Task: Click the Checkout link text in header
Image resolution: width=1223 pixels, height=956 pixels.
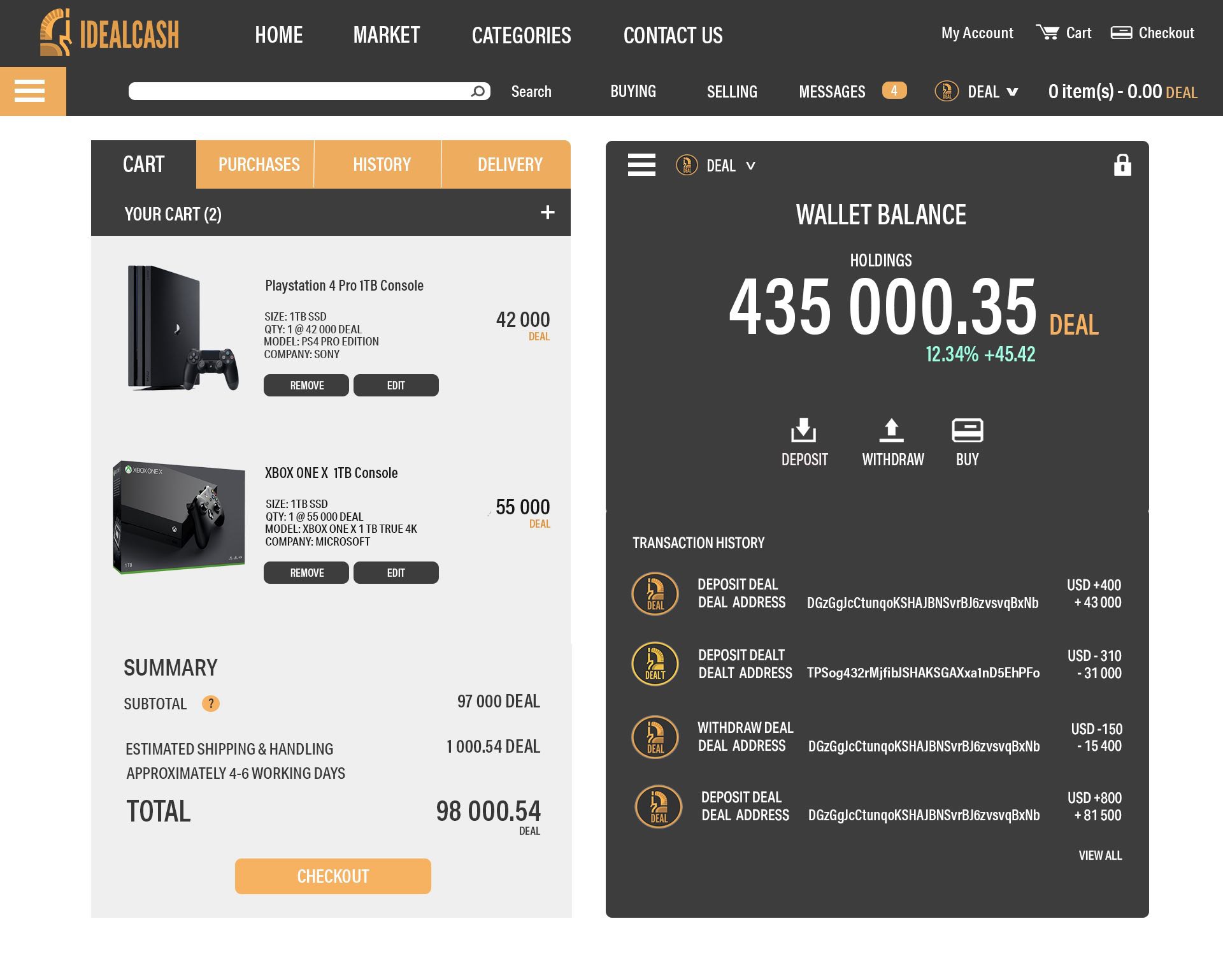Action: coord(1166,33)
